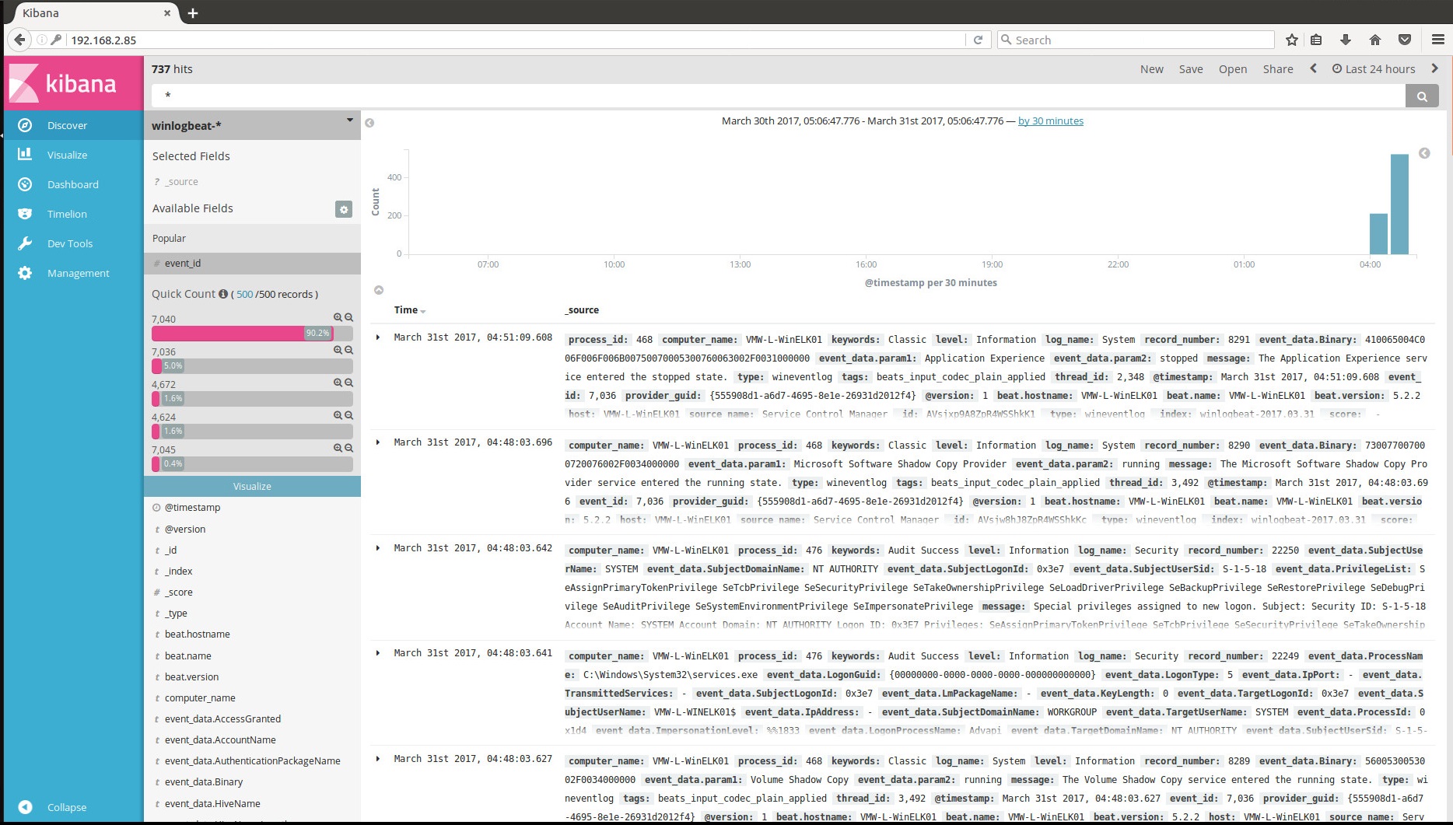Click Open in the top menu

point(1233,69)
